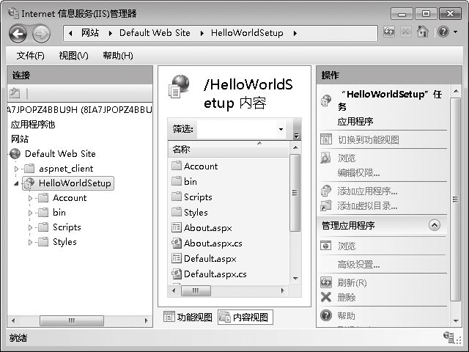469x352 pixels.
Task: Click 编辑权限... action link
Action: 358,172
